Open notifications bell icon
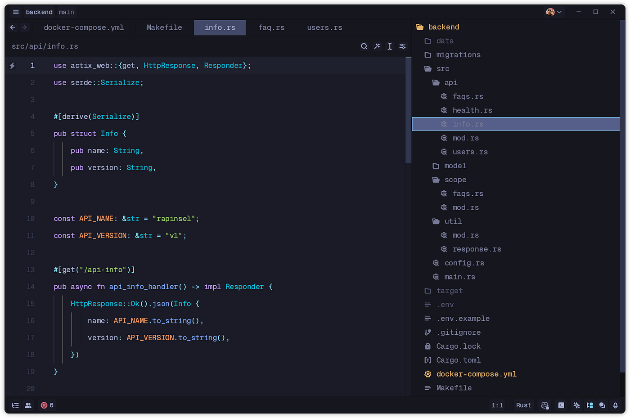Image resolution: width=630 pixels, height=418 pixels. (x=615, y=405)
